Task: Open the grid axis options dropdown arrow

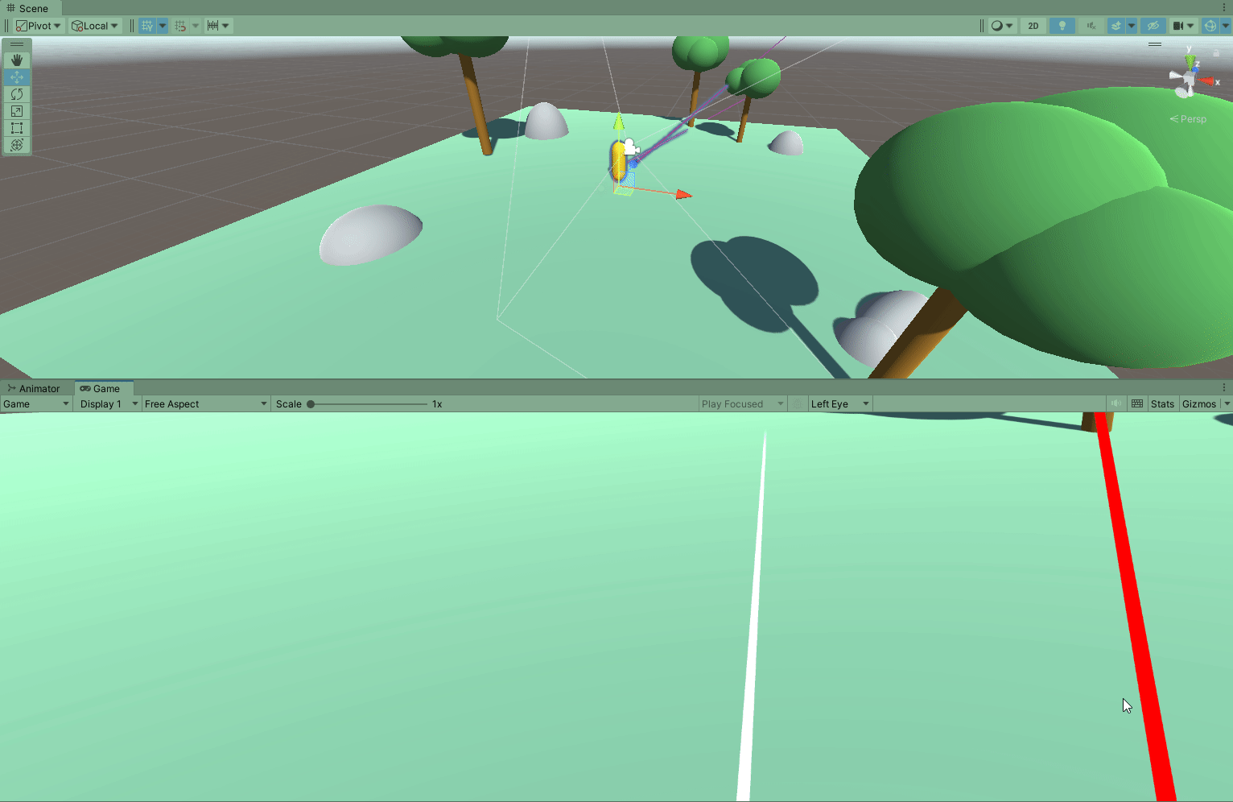Action: (163, 26)
